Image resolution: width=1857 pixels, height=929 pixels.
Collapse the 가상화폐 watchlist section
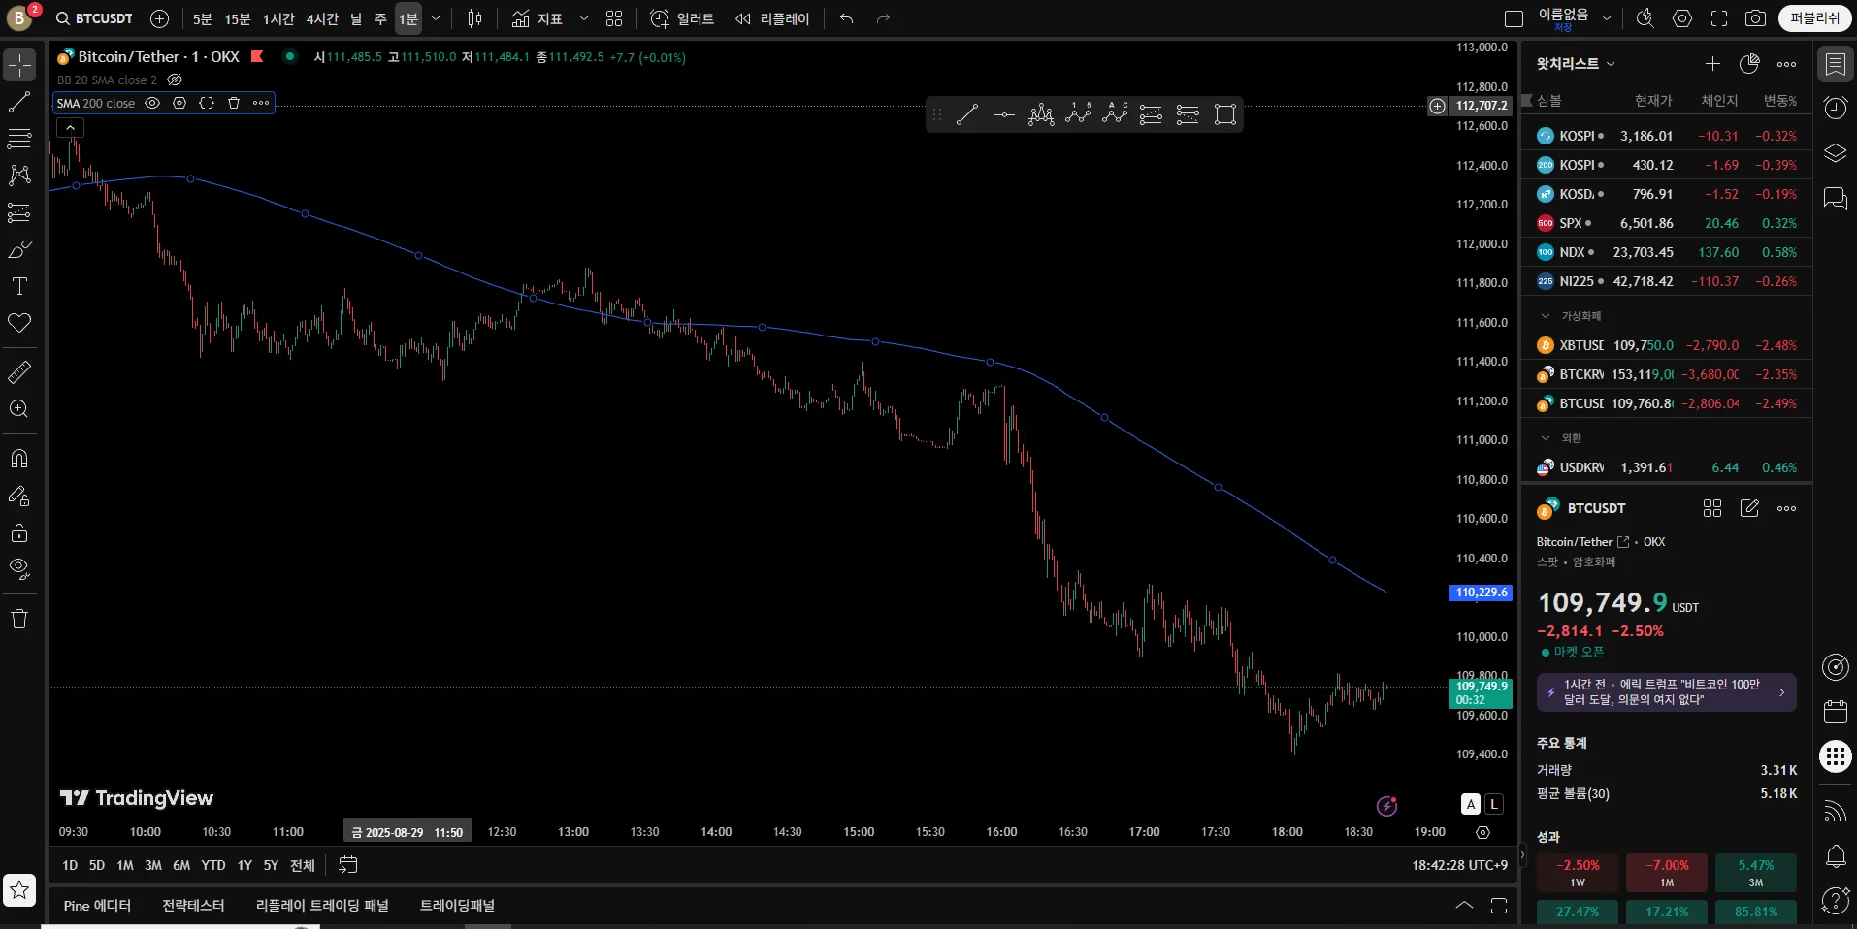1546,316
